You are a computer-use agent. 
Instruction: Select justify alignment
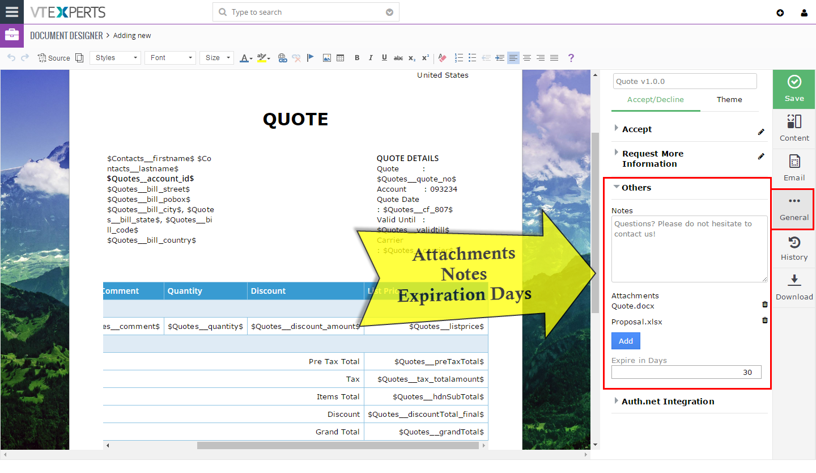pos(554,58)
